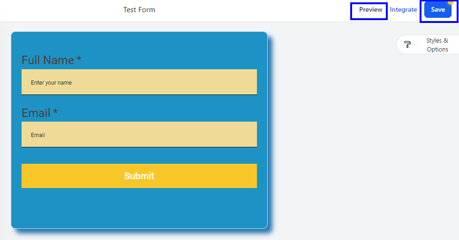The image size is (459, 240).
Task: Select the Email required asterisk
Action: point(55,111)
